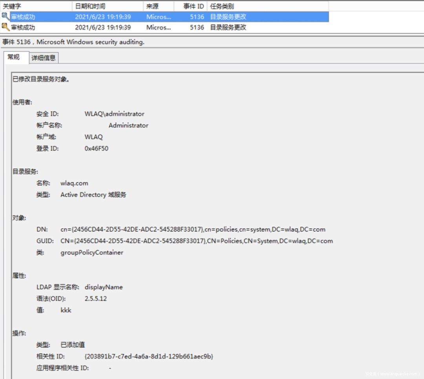
Task: Click the operation type value 已添加值
Action: (73, 345)
